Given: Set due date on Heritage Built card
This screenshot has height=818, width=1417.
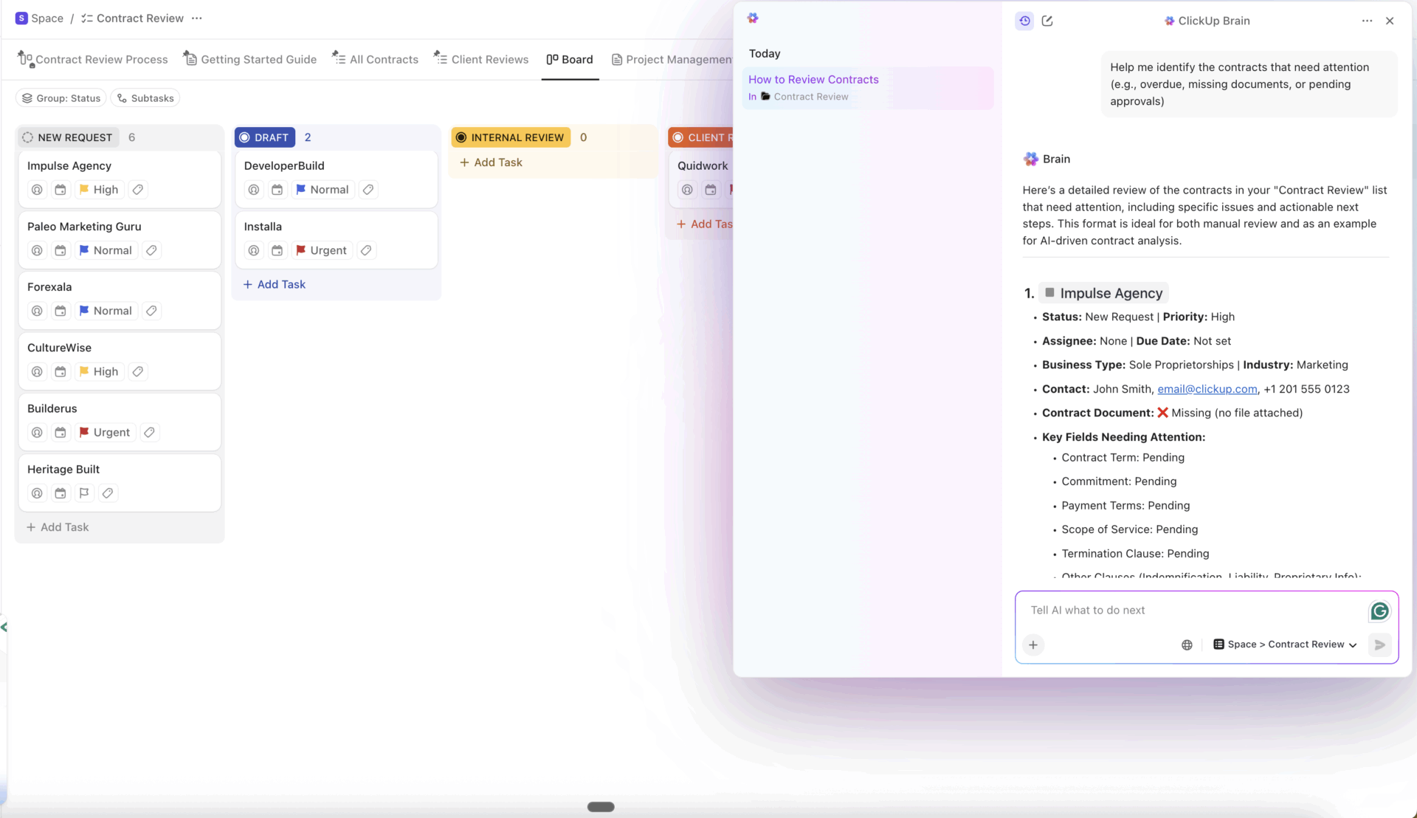Looking at the screenshot, I should coord(61,493).
